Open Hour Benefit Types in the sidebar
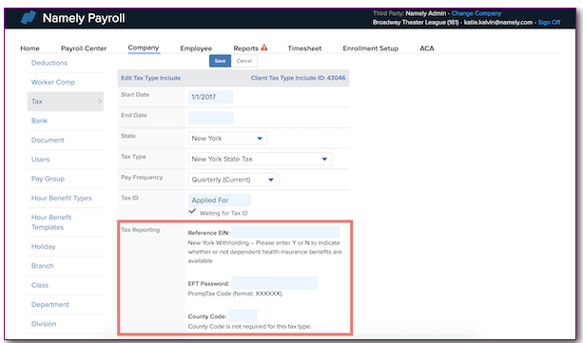 pyautogui.click(x=62, y=198)
